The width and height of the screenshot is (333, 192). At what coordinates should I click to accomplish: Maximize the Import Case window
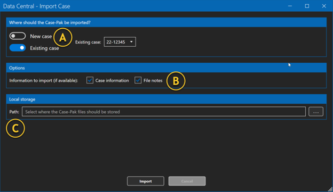307,6
